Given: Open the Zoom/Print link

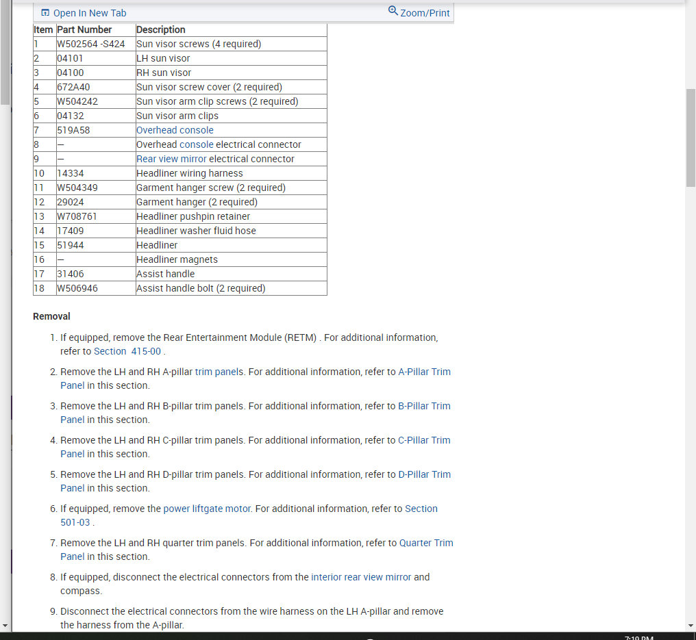Looking at the screenshot, I should [x=425, y=13].
